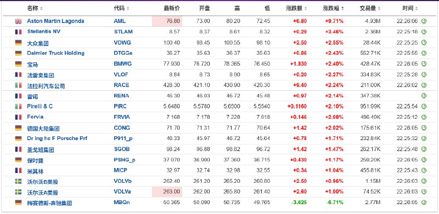This screenshot has width=439, height=214.
Task: Click the clock icon in 法雷奥集团 row
Action: tap(424, 74)
